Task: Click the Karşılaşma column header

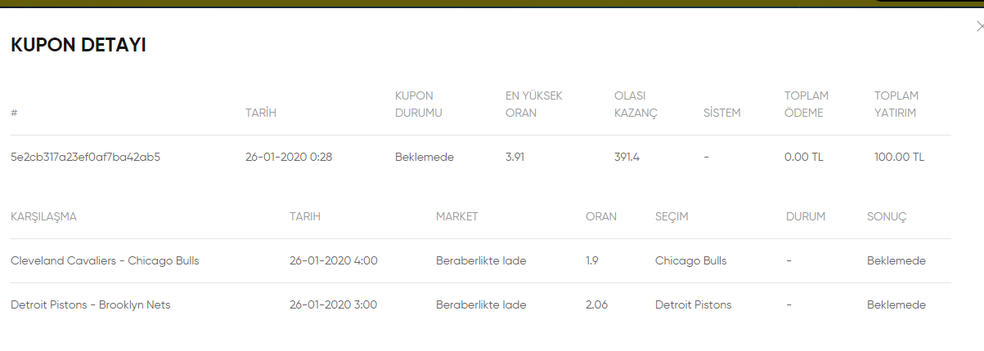Action: click(43, 216)
